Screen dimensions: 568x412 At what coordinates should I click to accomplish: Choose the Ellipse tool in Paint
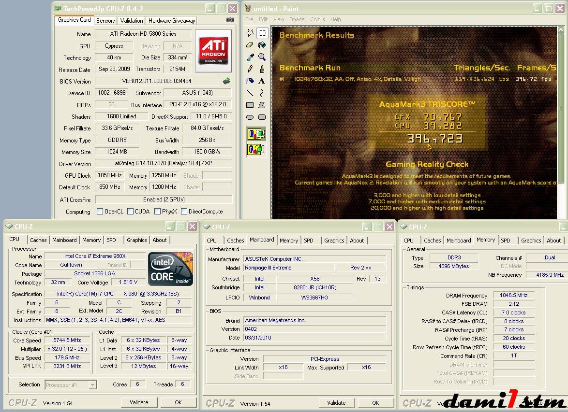tap(250, 117)
